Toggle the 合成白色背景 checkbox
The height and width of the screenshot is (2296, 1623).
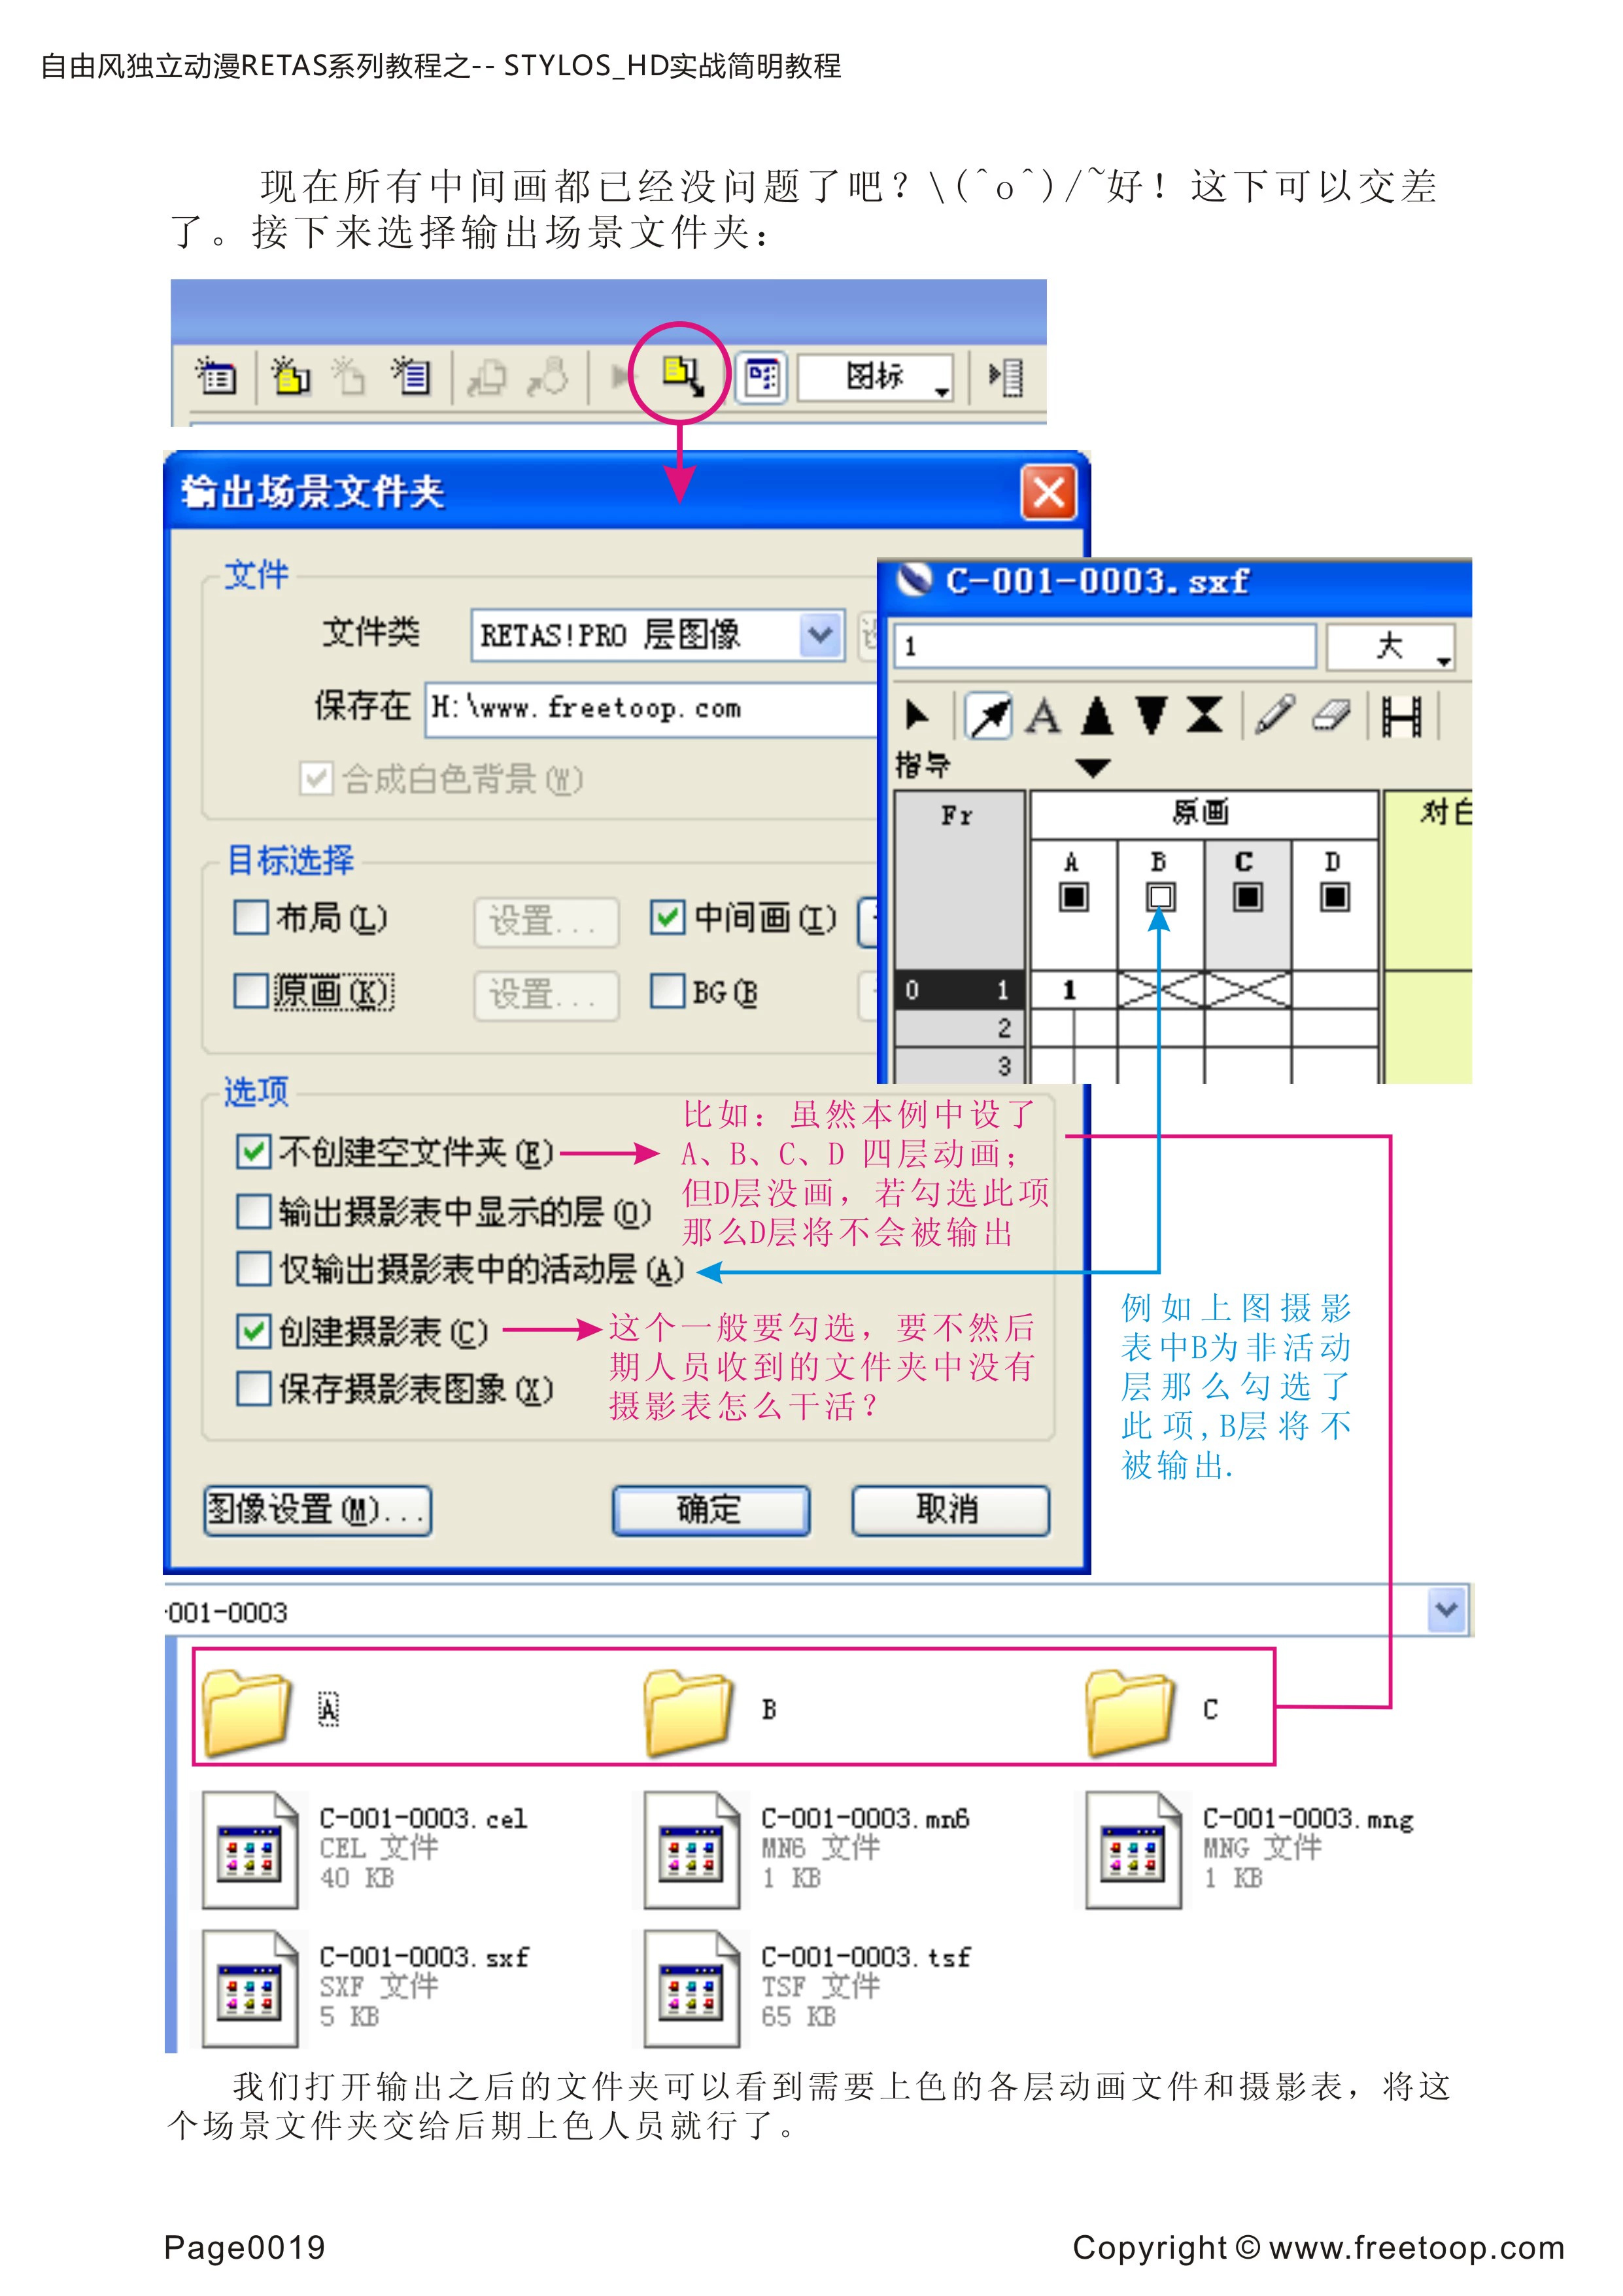(x=316, y=778)
